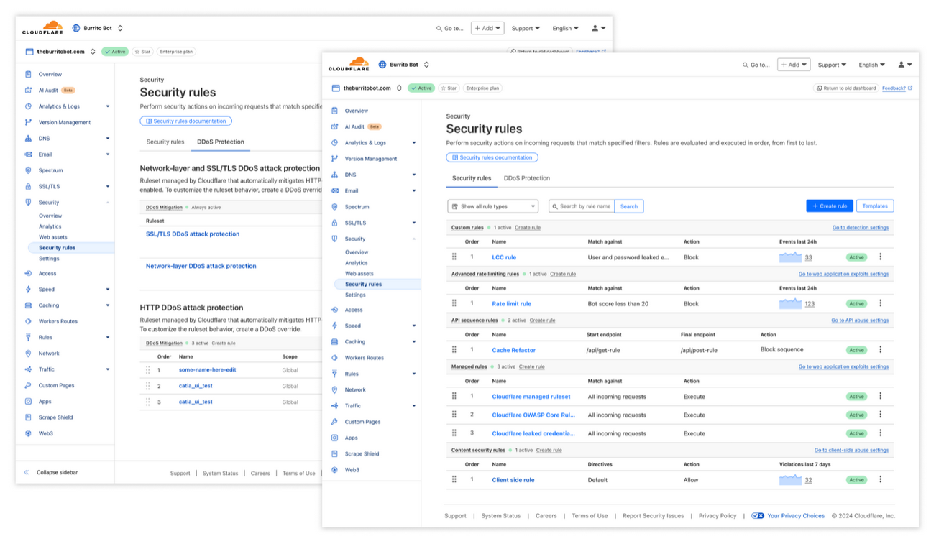The image size is (949, 549).
Task: Click Access icon in front window sidebar
Action: [x=334, y=310]
